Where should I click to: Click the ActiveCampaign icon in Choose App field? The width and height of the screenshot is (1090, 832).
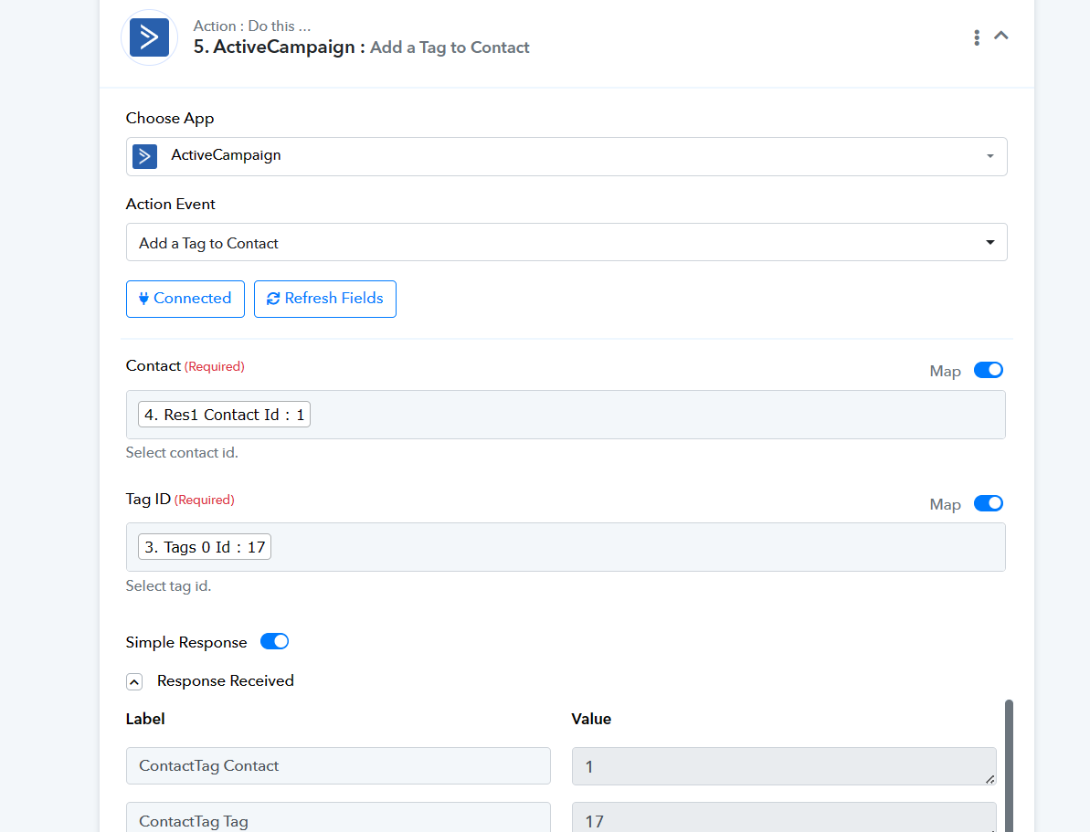click(x=144, y=155)
